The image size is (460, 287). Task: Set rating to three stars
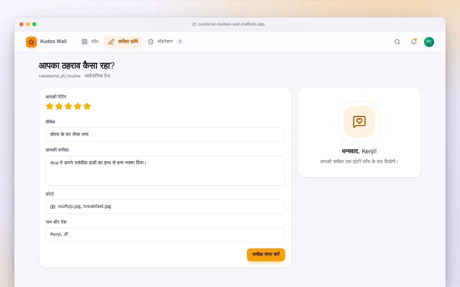tap(68, 106)
